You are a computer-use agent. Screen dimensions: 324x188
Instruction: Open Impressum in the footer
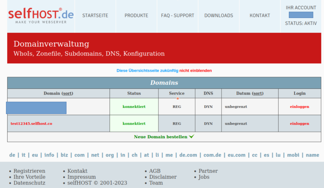point(82,177)
